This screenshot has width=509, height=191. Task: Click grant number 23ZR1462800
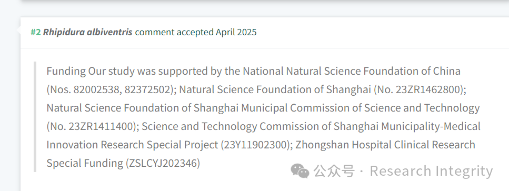click(428, 89)
